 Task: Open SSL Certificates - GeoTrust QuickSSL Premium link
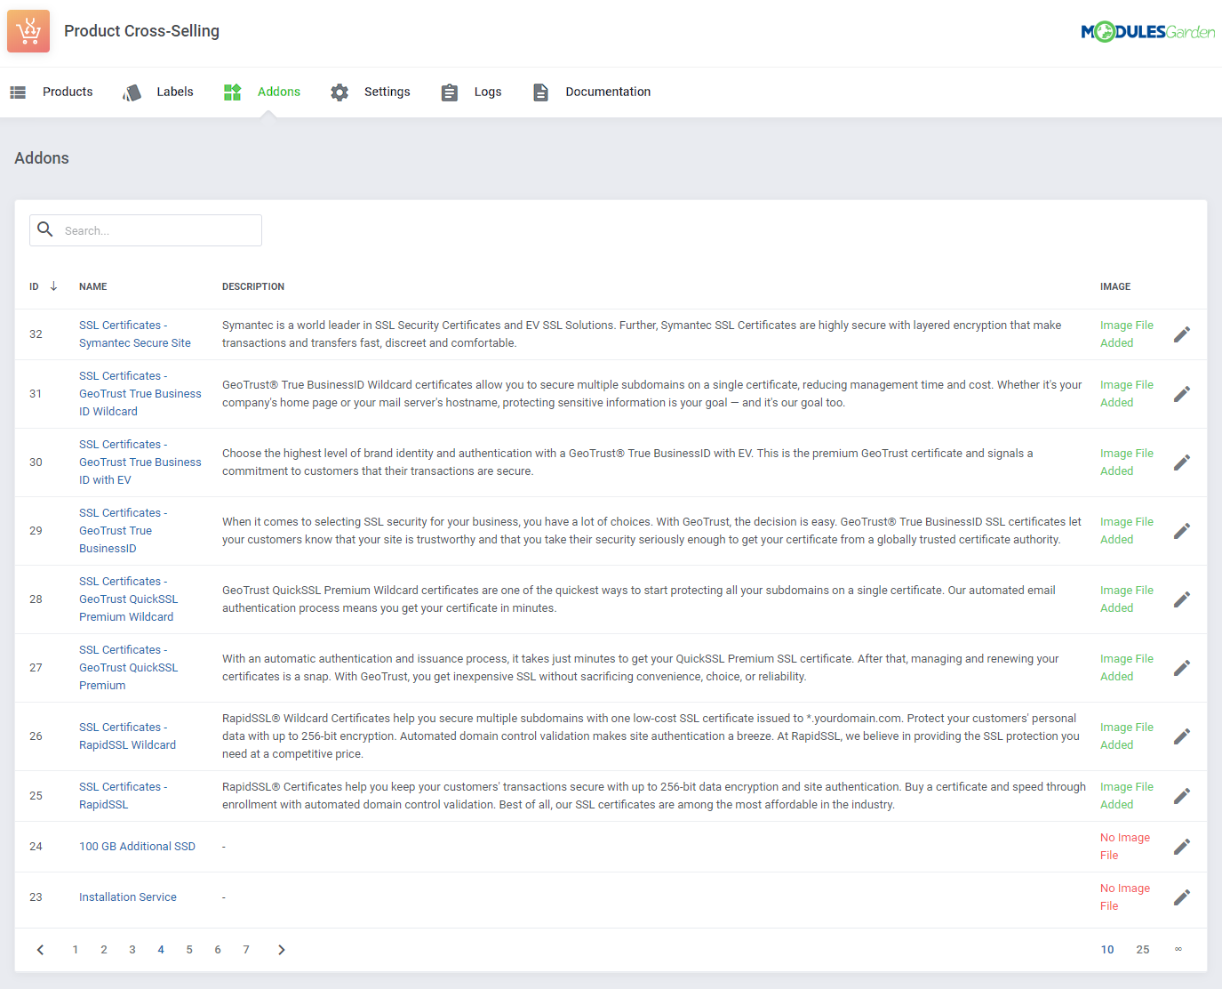129,668
